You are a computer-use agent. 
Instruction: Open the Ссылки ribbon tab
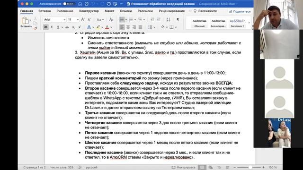[x=125, y=11]
